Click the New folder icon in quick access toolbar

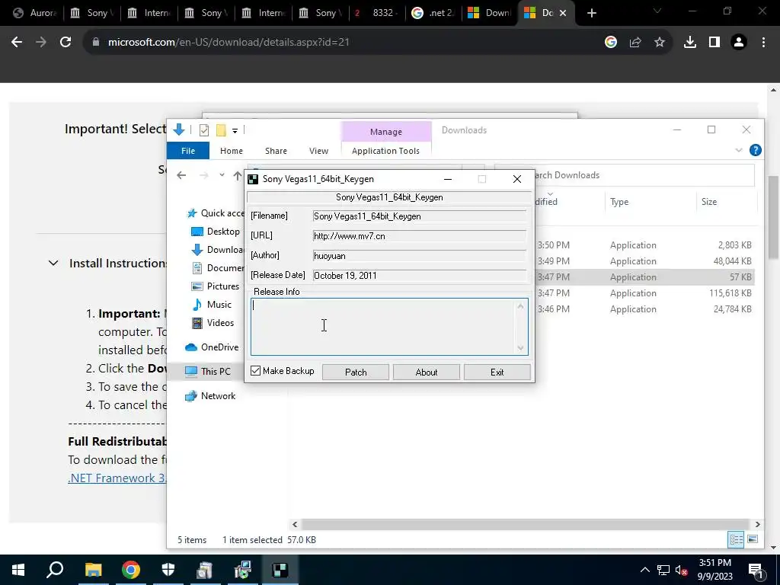point(221,130)
